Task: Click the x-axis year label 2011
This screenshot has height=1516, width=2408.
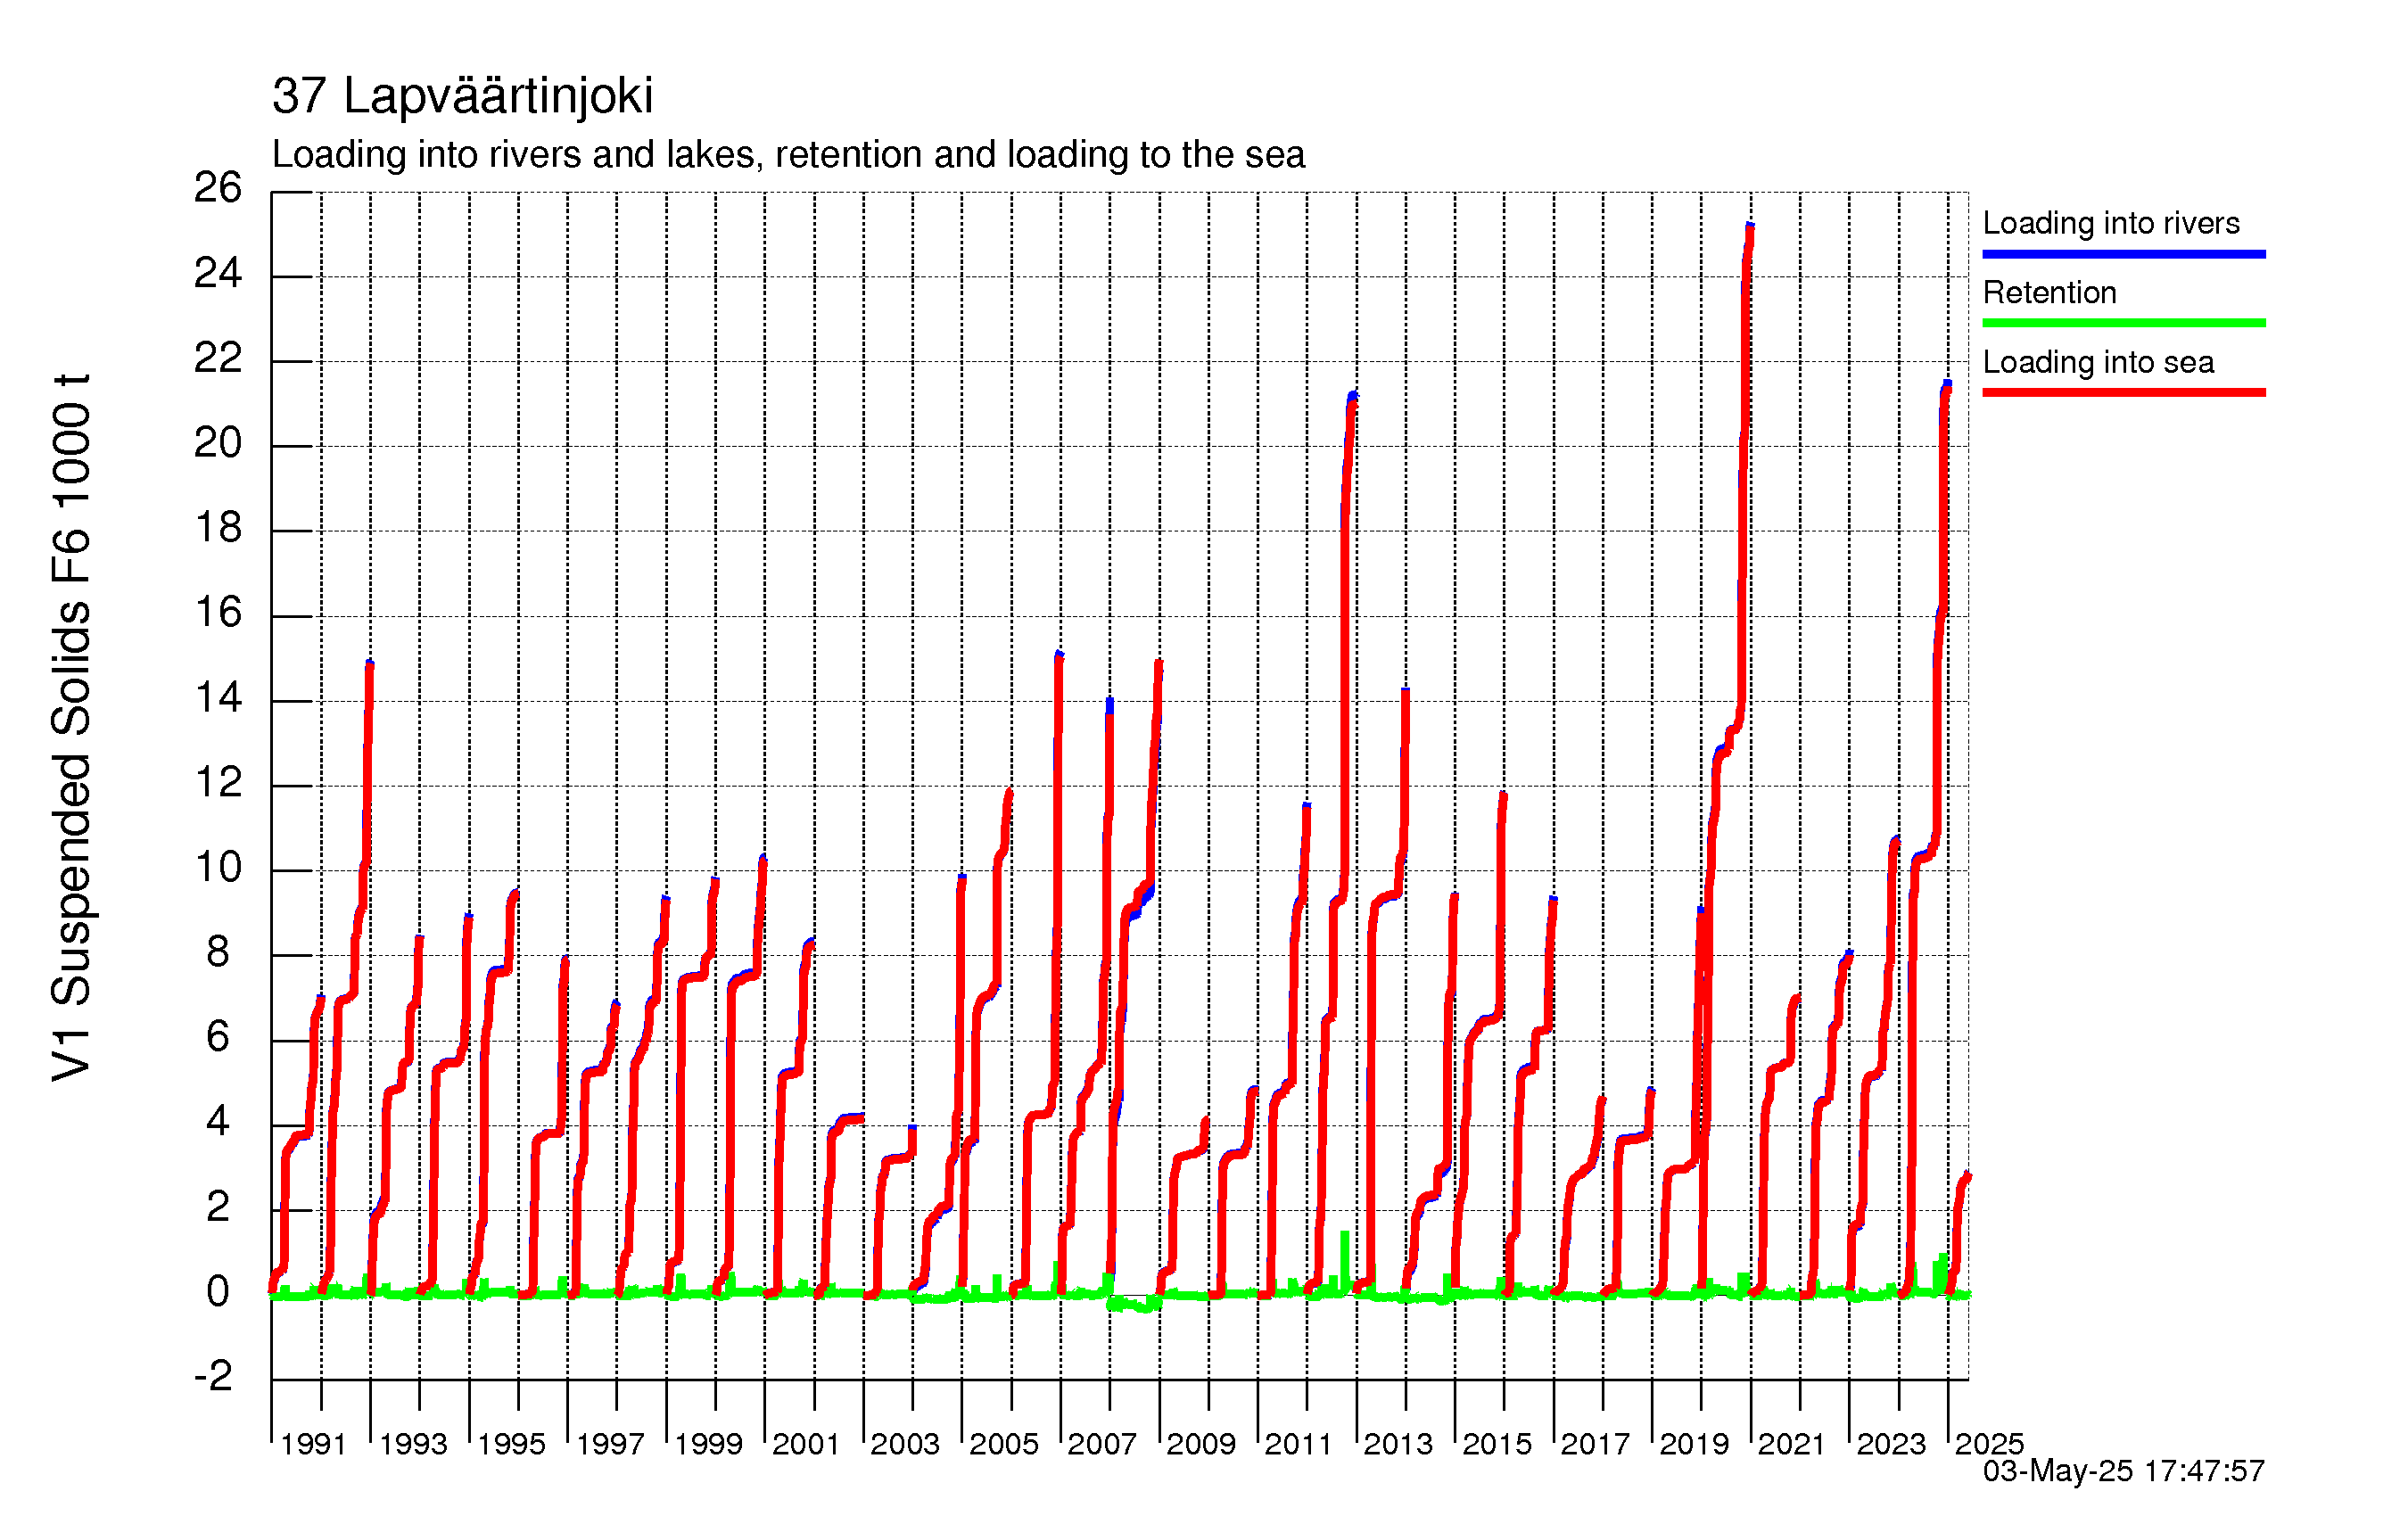Action: 1298,1445
